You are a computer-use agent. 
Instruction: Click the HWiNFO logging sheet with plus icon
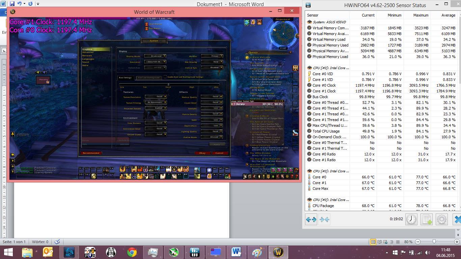click(x=427, y=220)
